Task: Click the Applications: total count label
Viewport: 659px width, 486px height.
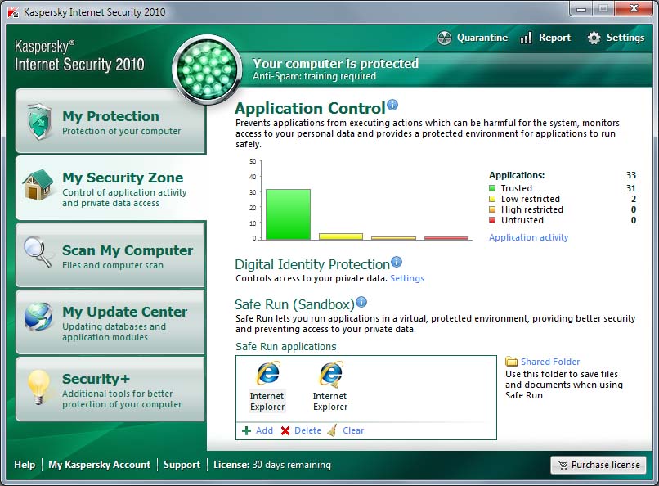Action: coord(517,175)
